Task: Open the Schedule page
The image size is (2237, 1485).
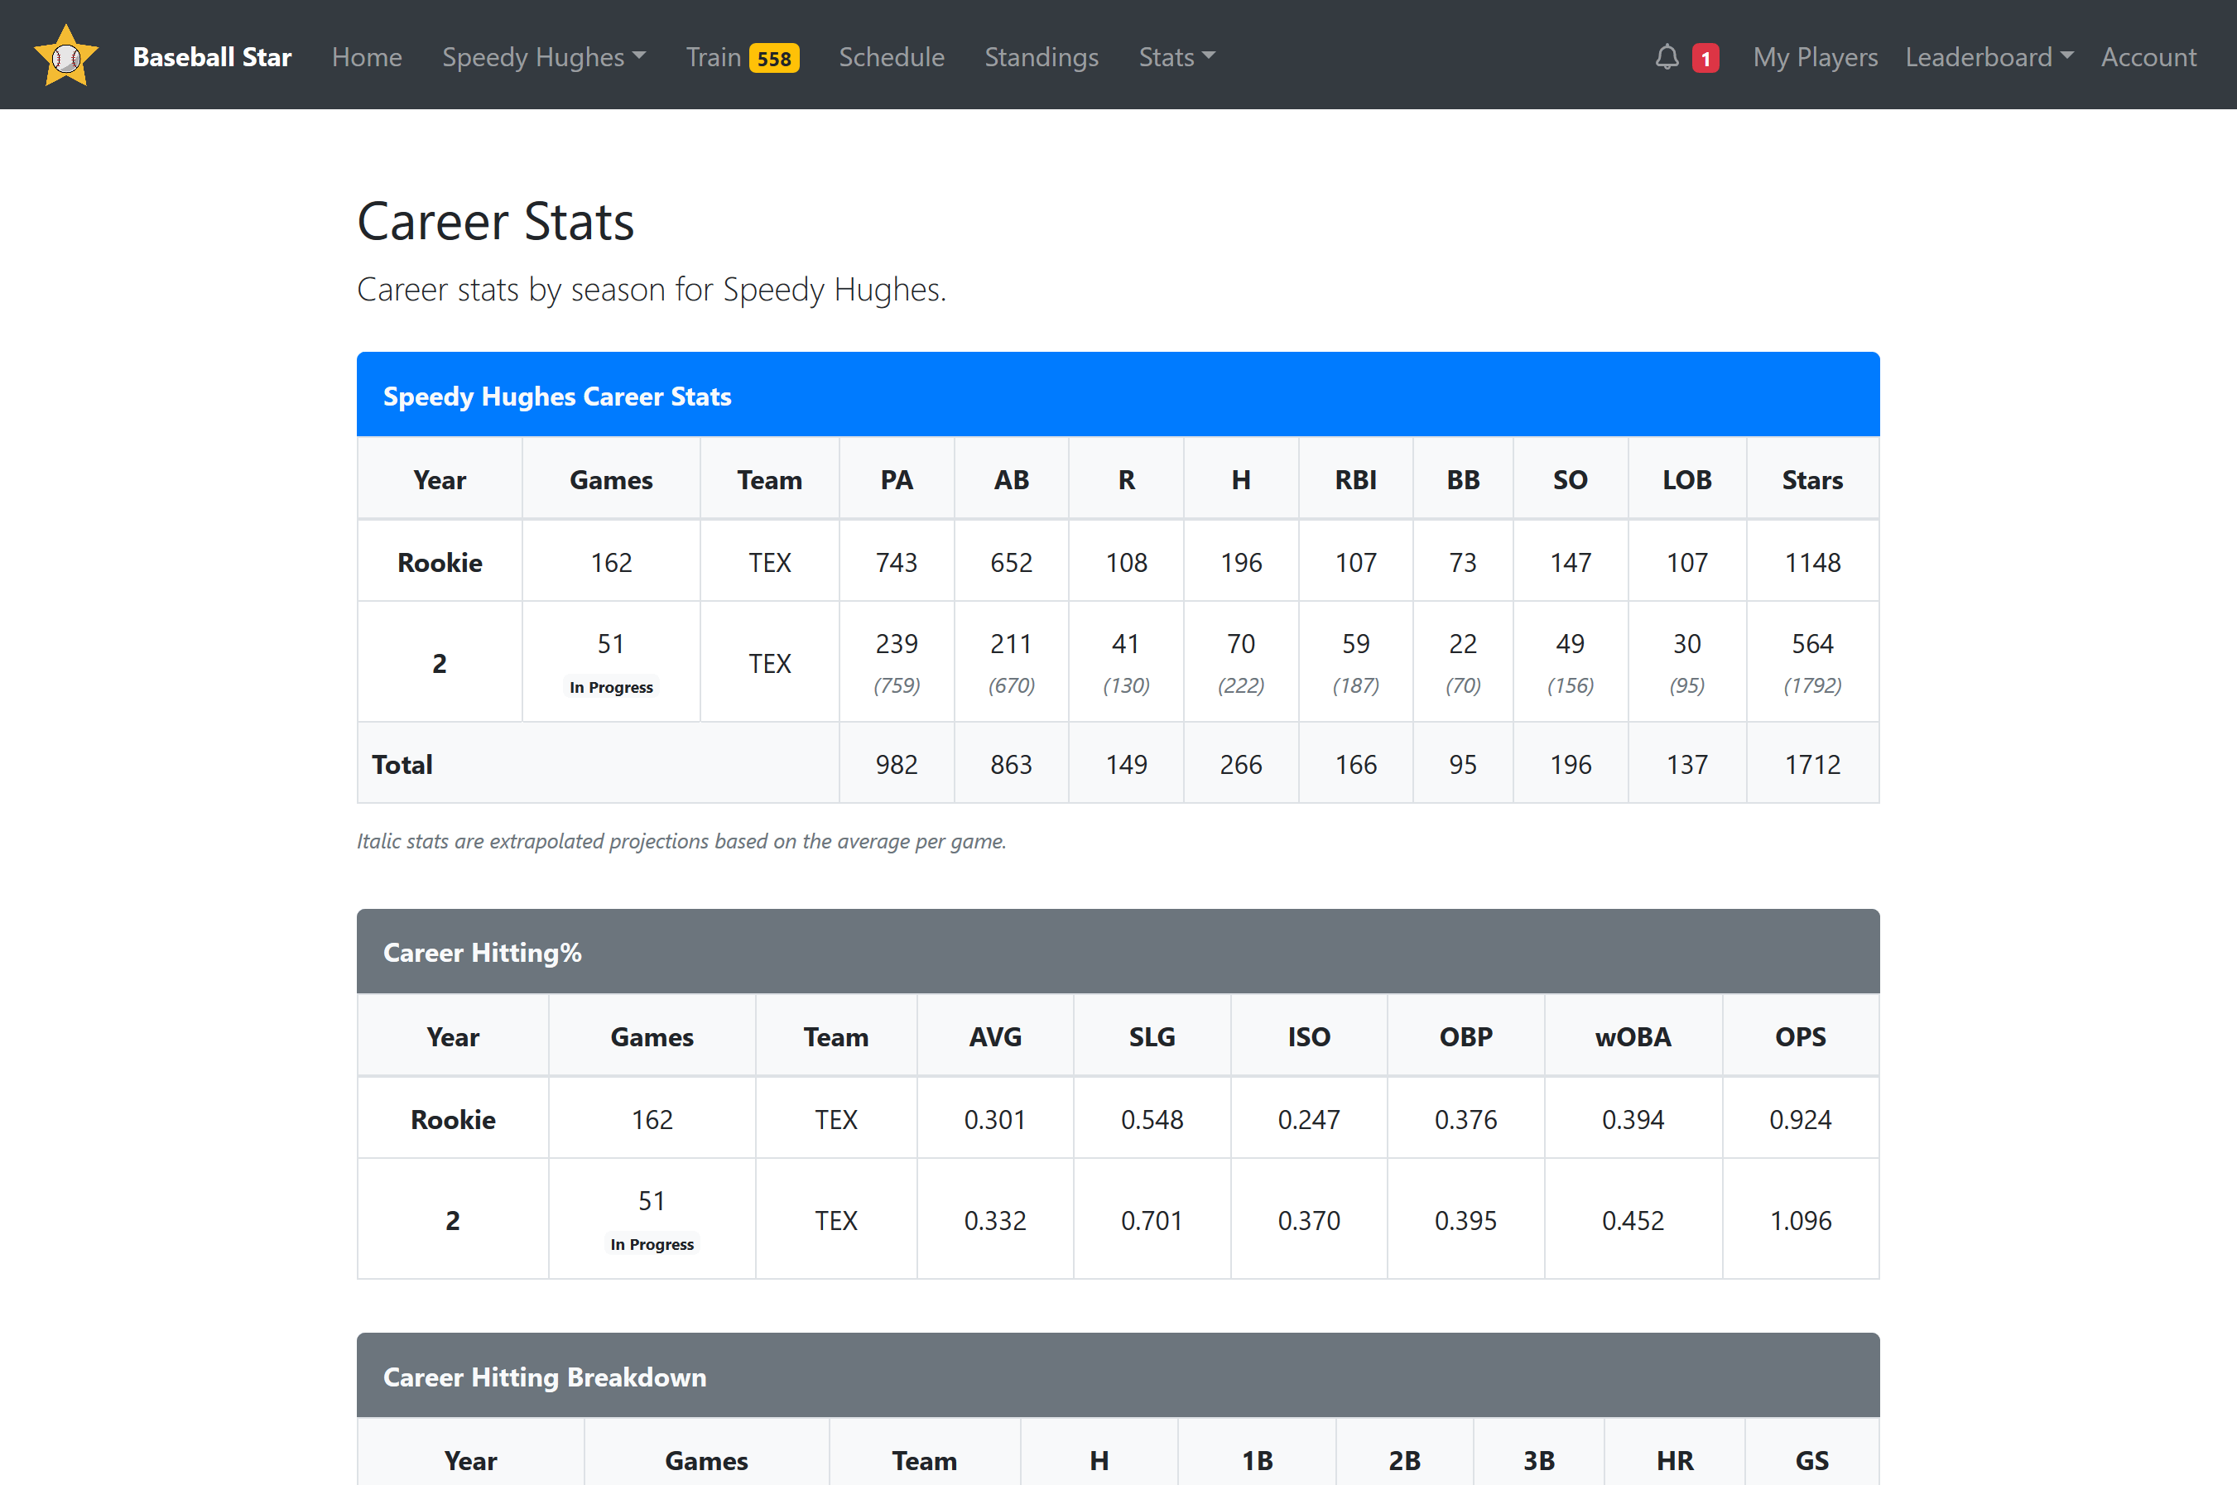Action: coord(891,57)
